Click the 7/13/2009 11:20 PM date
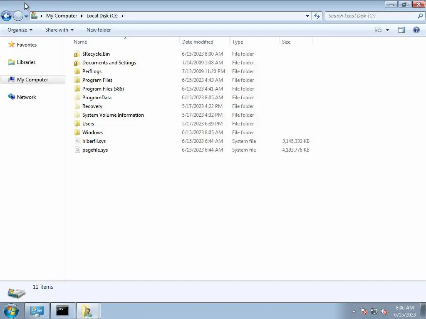 [x=203, y=71]
